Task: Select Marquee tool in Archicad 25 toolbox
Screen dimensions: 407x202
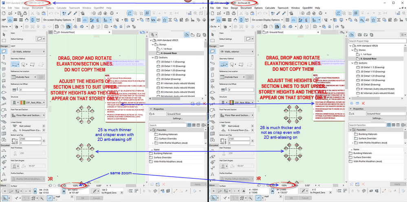Action: click(x=4, y=40)
